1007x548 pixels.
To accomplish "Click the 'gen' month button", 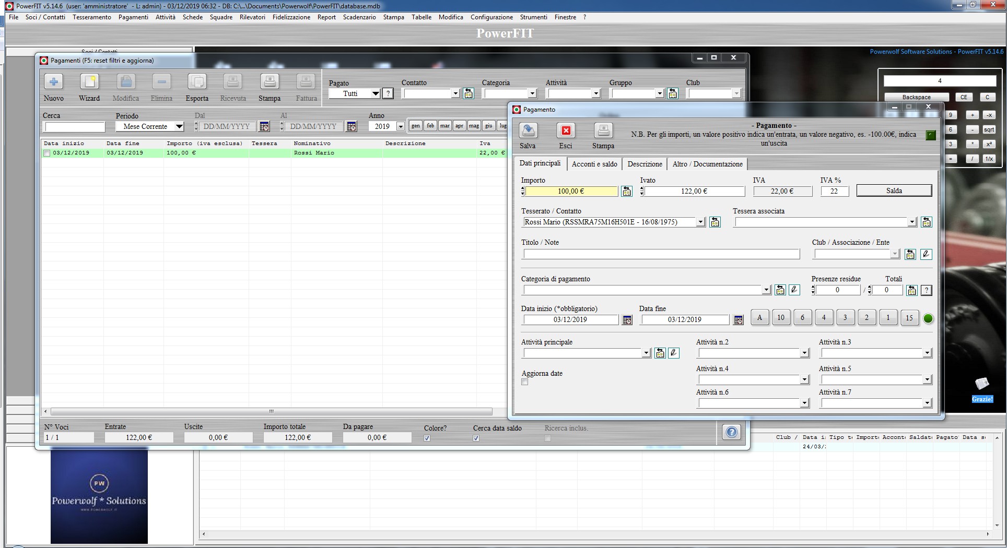I will (x=415, y=126).
